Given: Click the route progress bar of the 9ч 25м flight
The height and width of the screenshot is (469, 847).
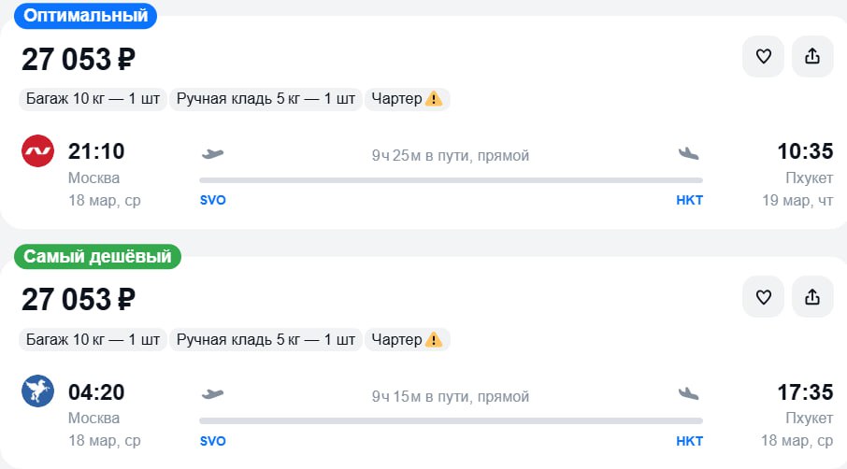Looking at the screenshot, I should (x=451, y=180).
